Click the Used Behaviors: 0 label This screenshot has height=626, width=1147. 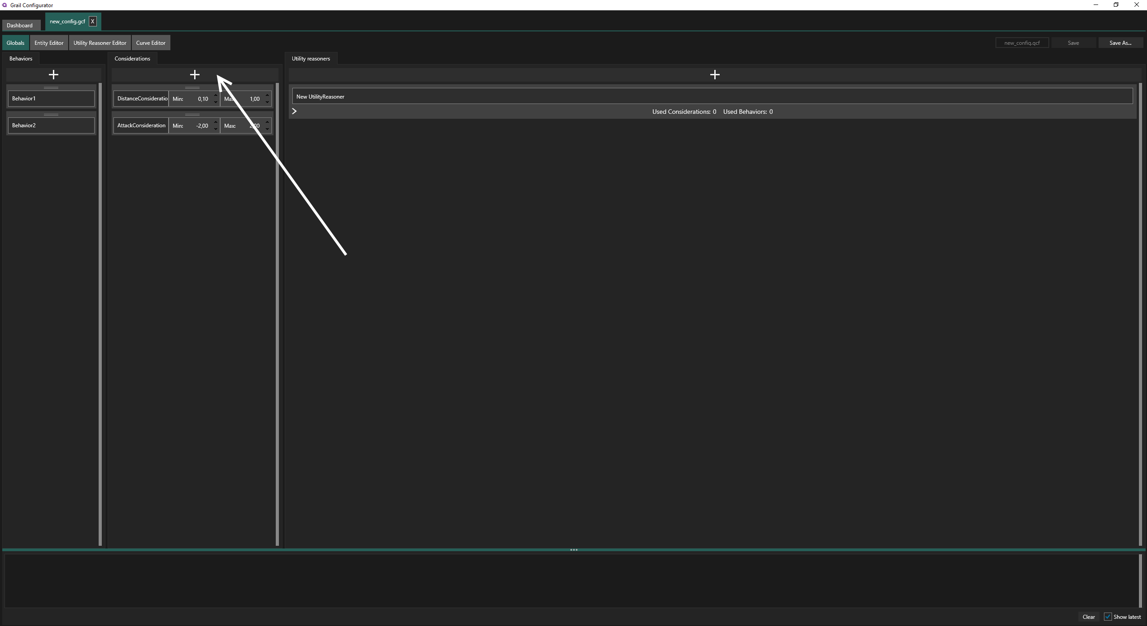point(747,112)
